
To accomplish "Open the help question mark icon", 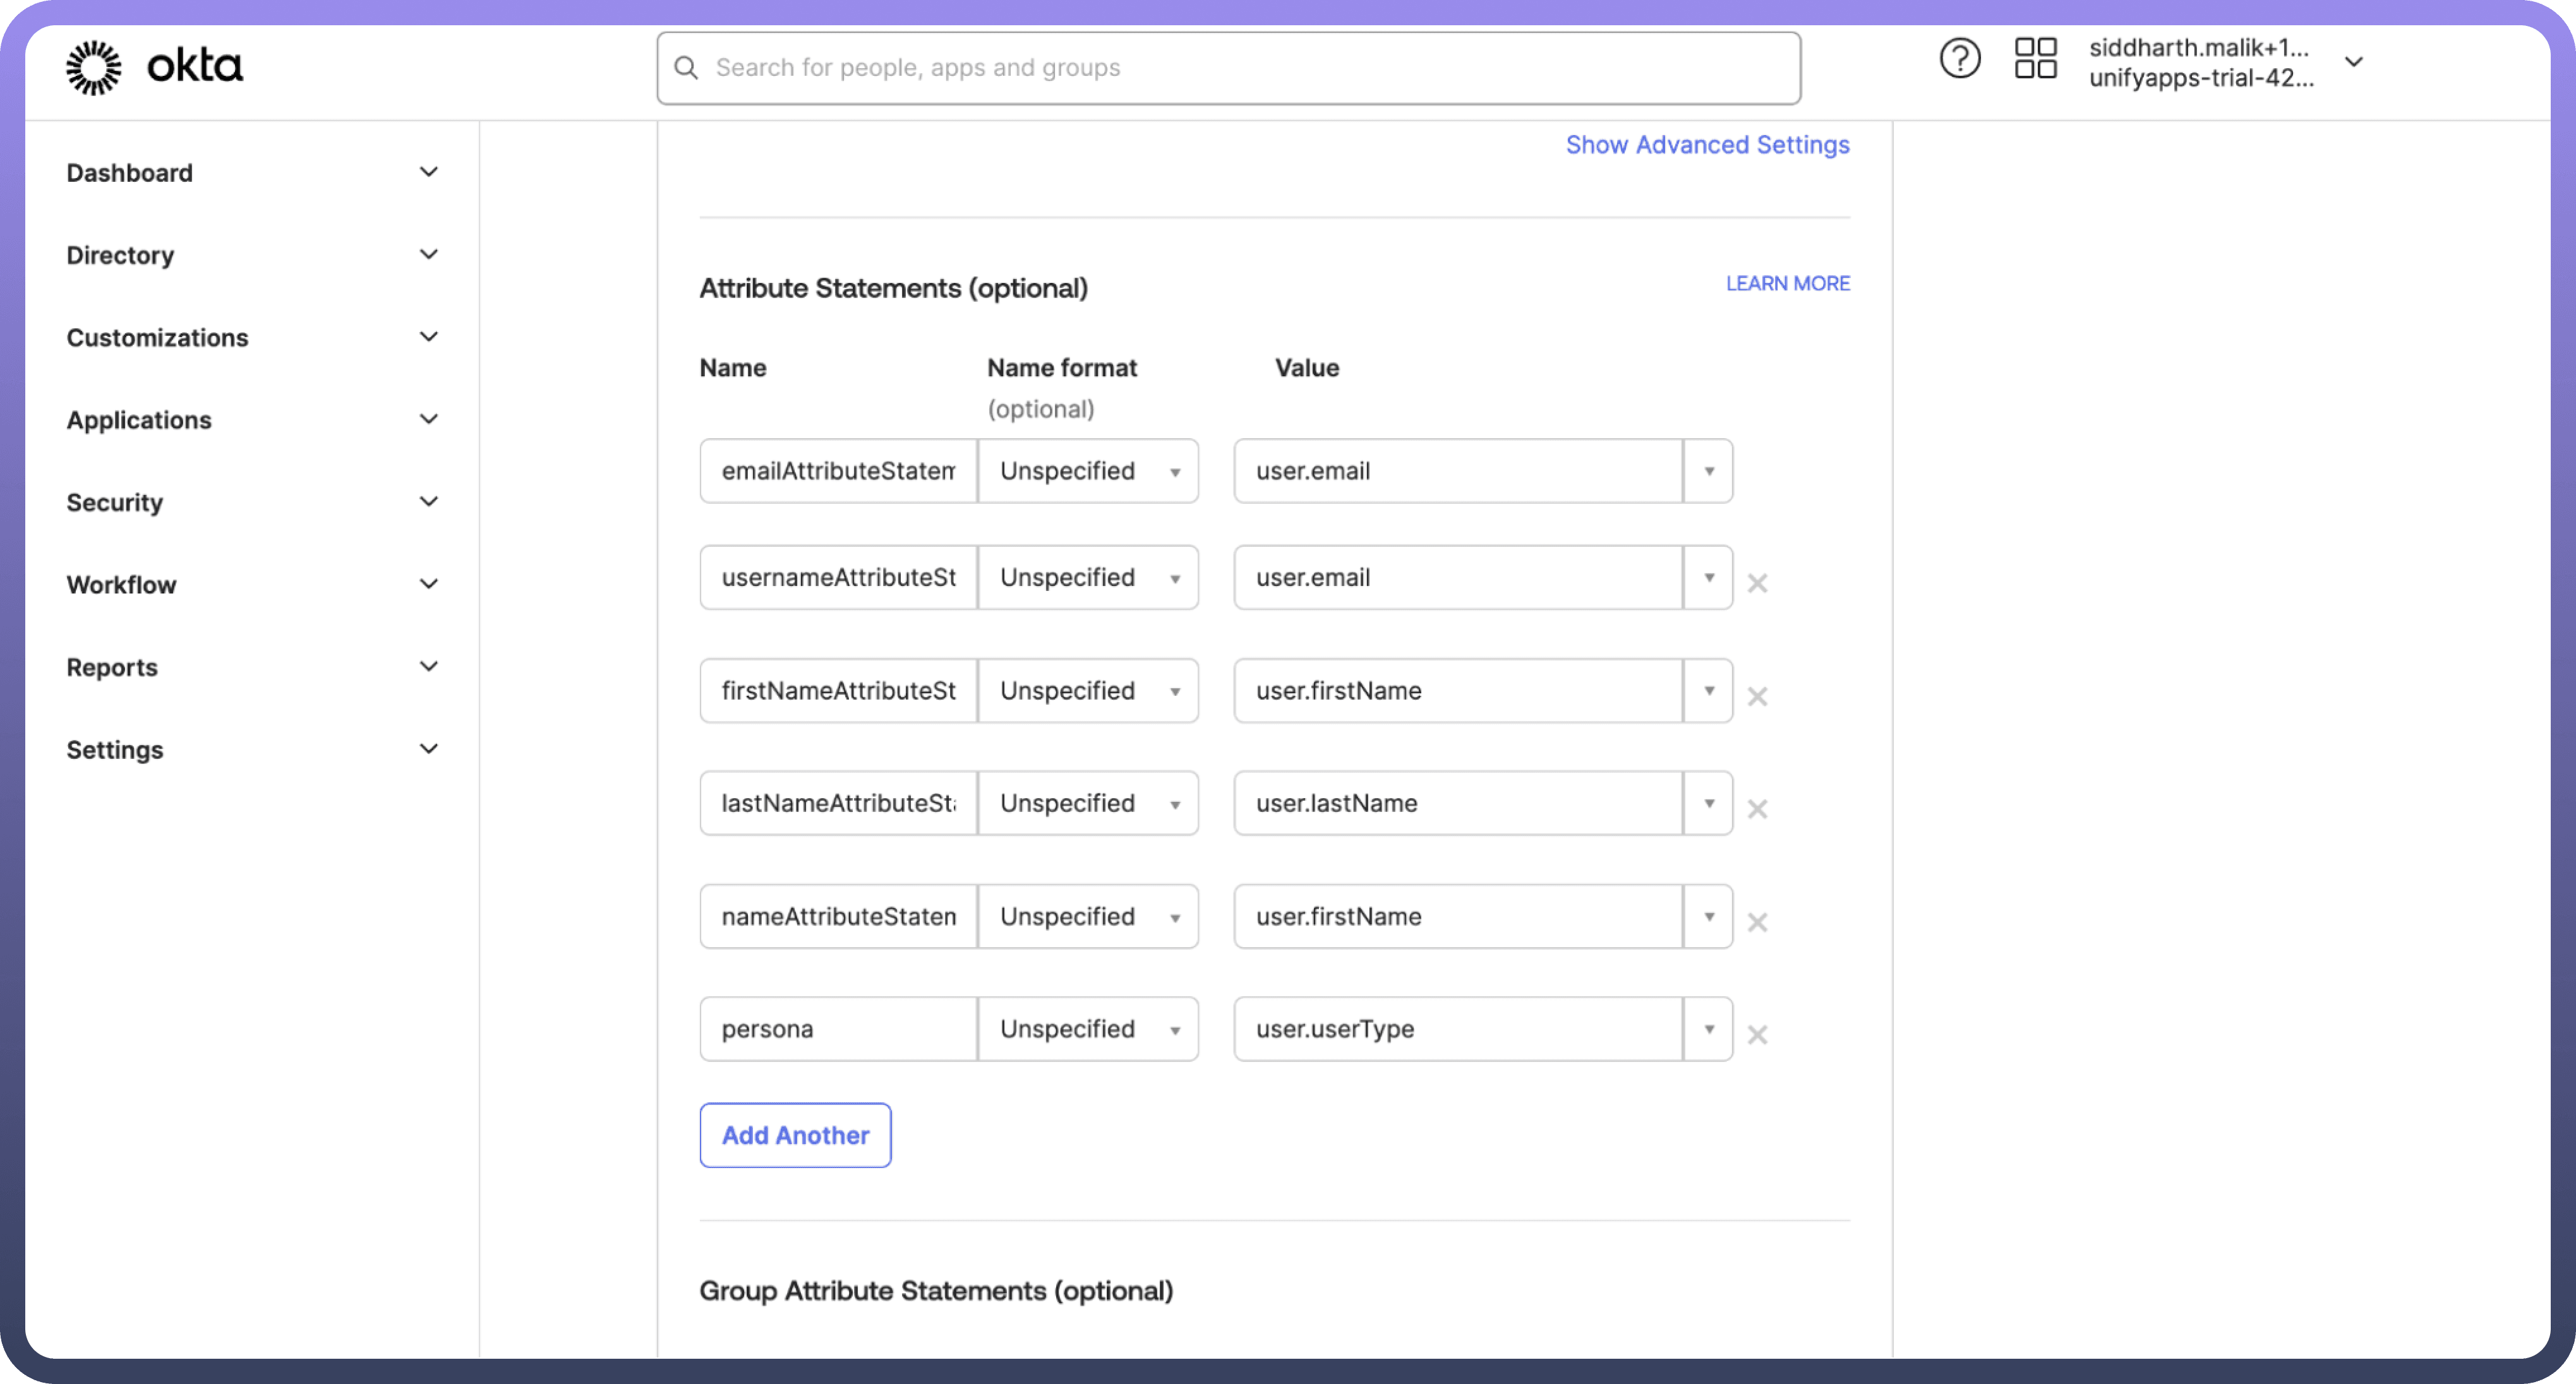I will (1959, 59).
